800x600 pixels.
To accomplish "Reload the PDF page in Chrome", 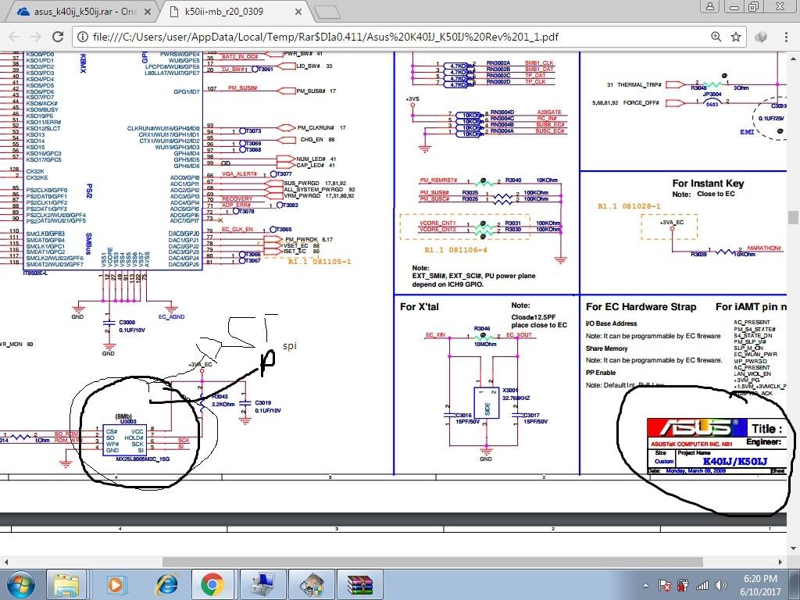I will pos(59,37).
